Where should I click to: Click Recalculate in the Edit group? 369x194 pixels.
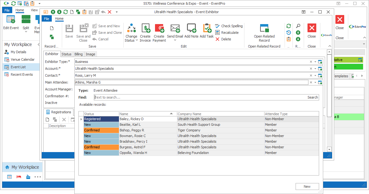(227, 33)
